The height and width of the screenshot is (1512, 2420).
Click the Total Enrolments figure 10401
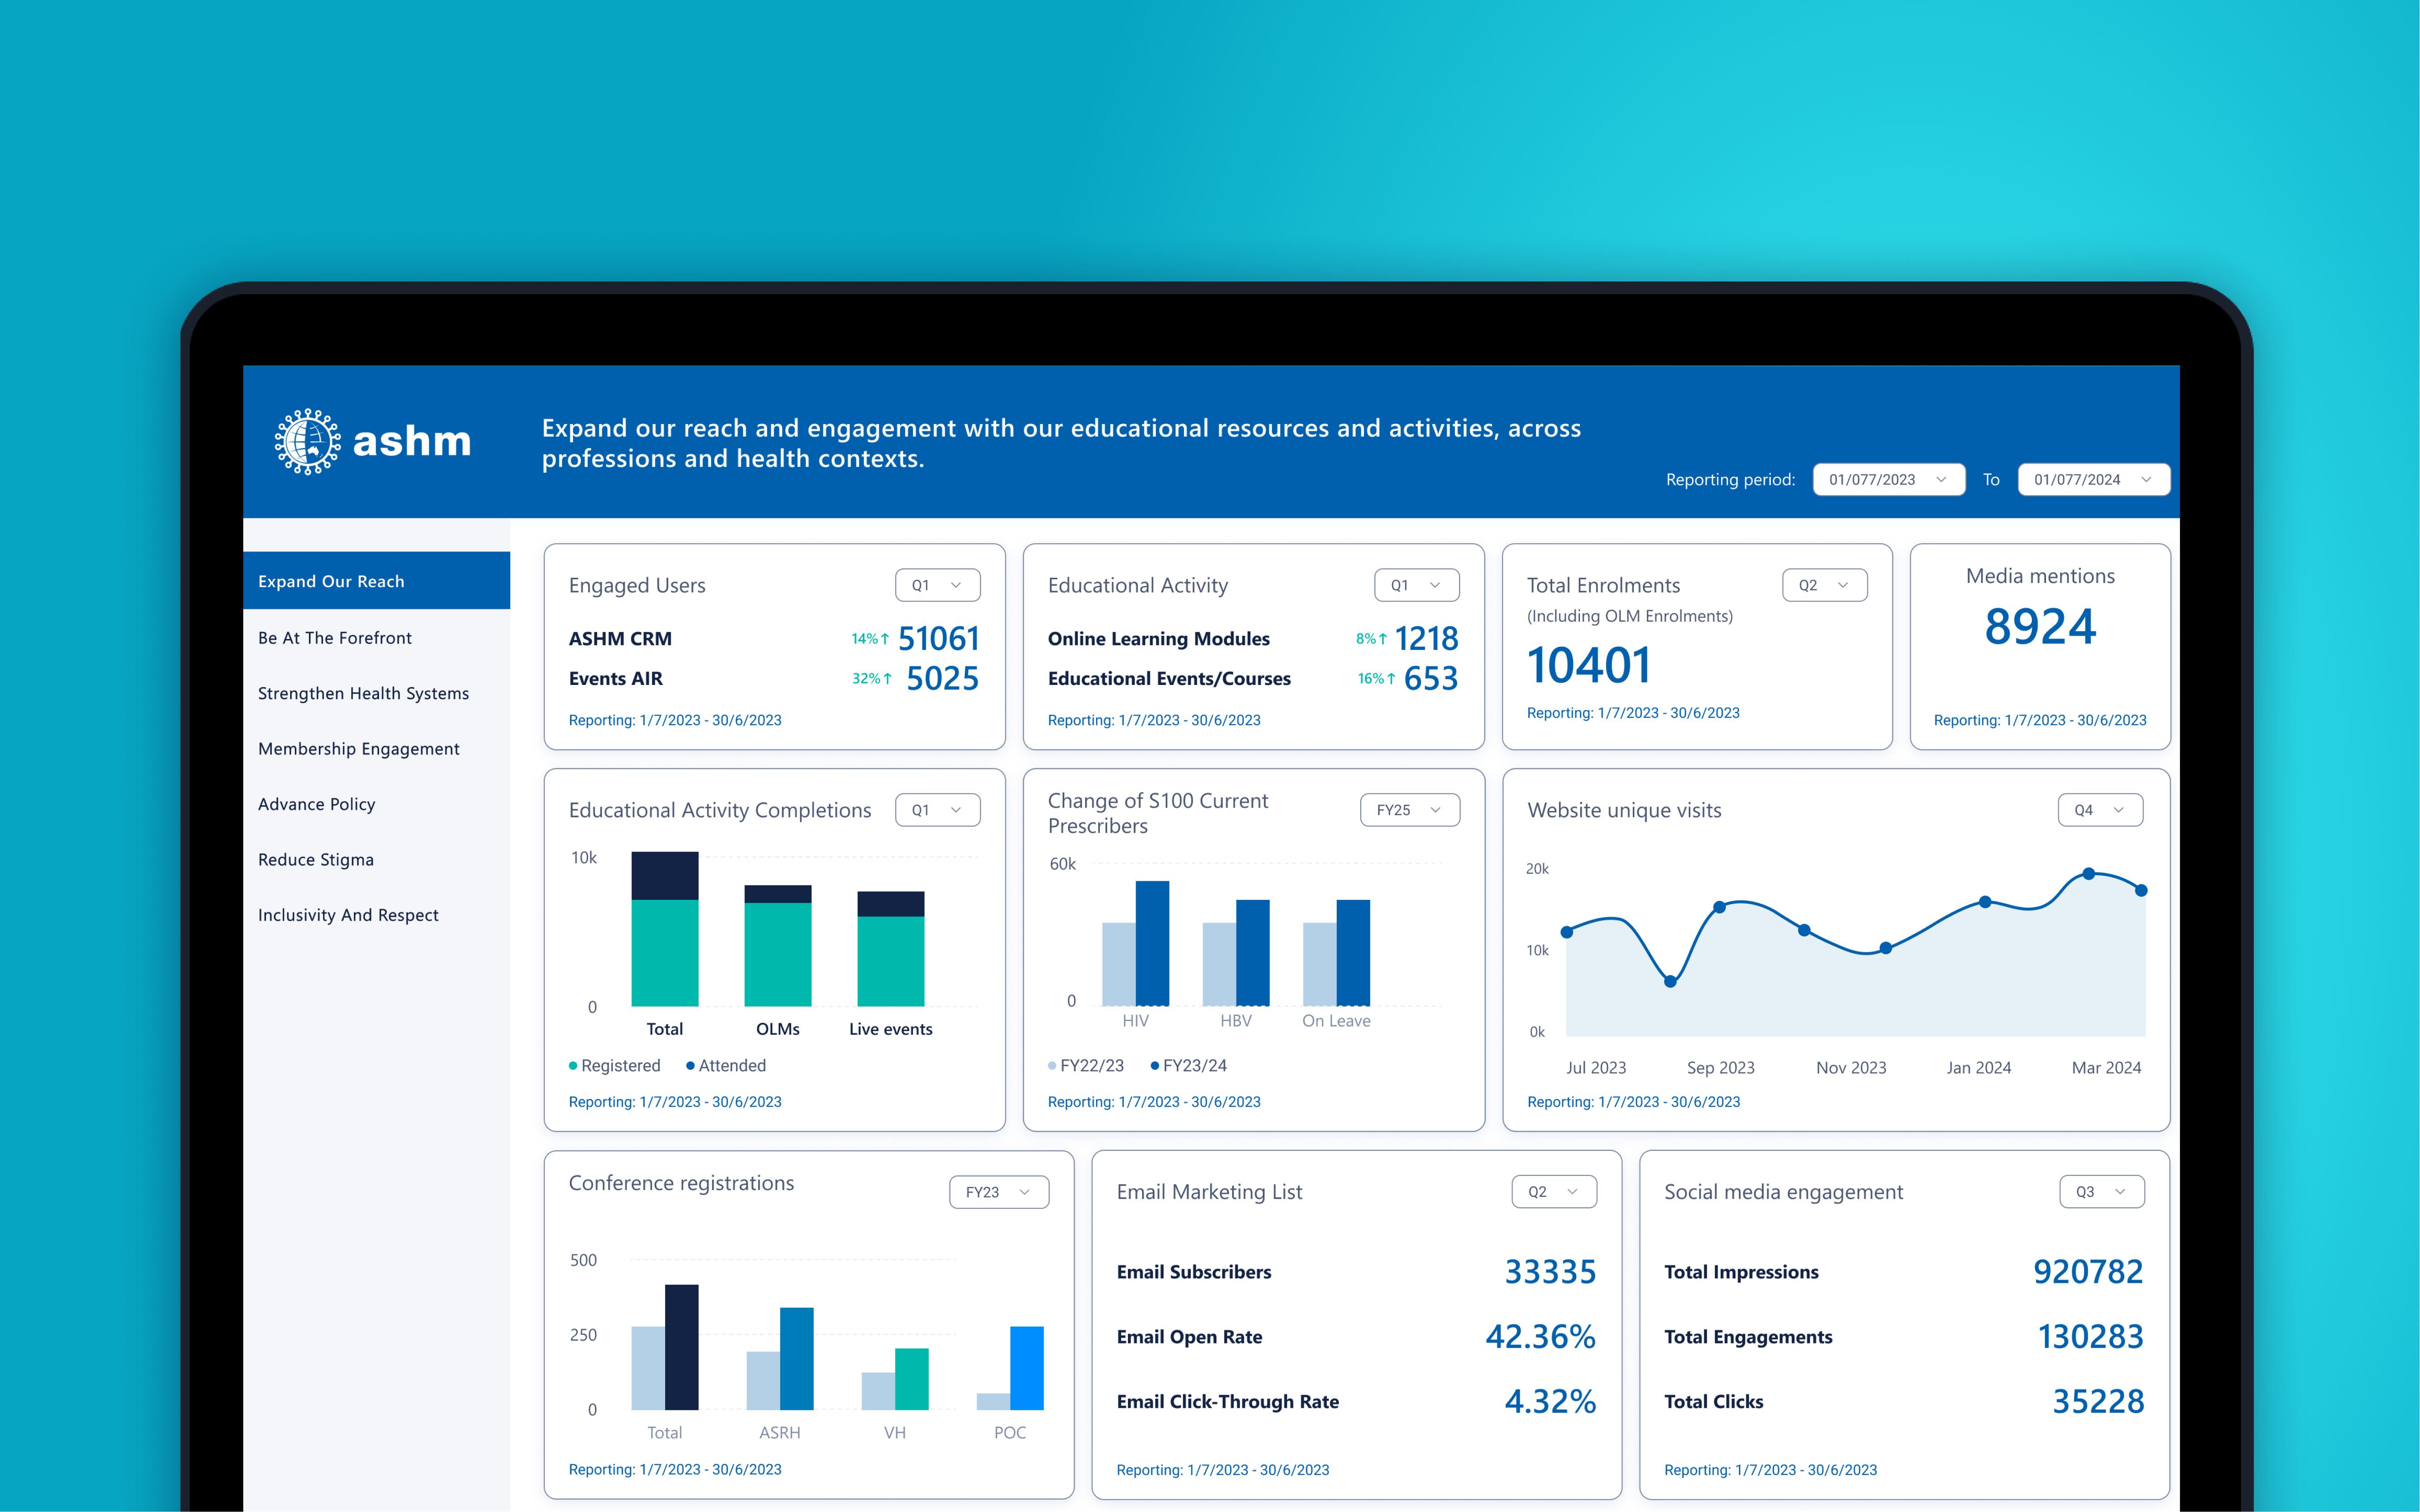coord(1589,665)
